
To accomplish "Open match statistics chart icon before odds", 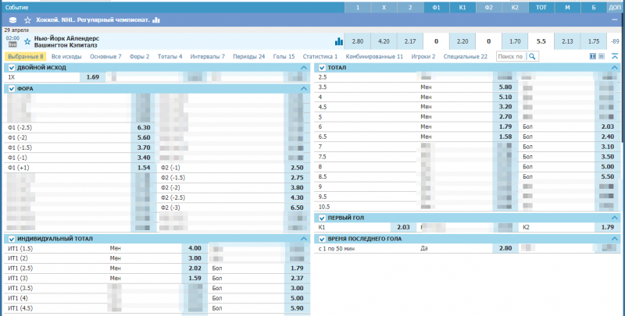I will tap(339, 41).
